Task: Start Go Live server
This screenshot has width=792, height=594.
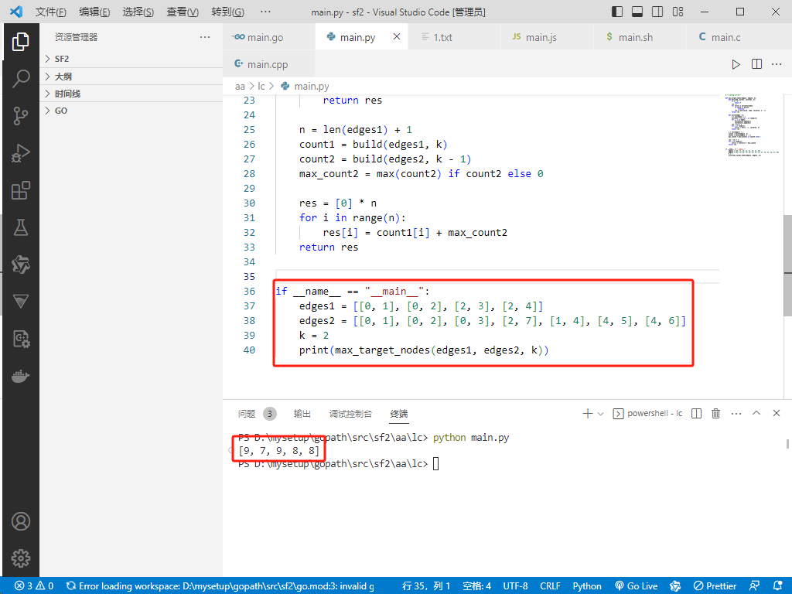Action: pos(637,586)
